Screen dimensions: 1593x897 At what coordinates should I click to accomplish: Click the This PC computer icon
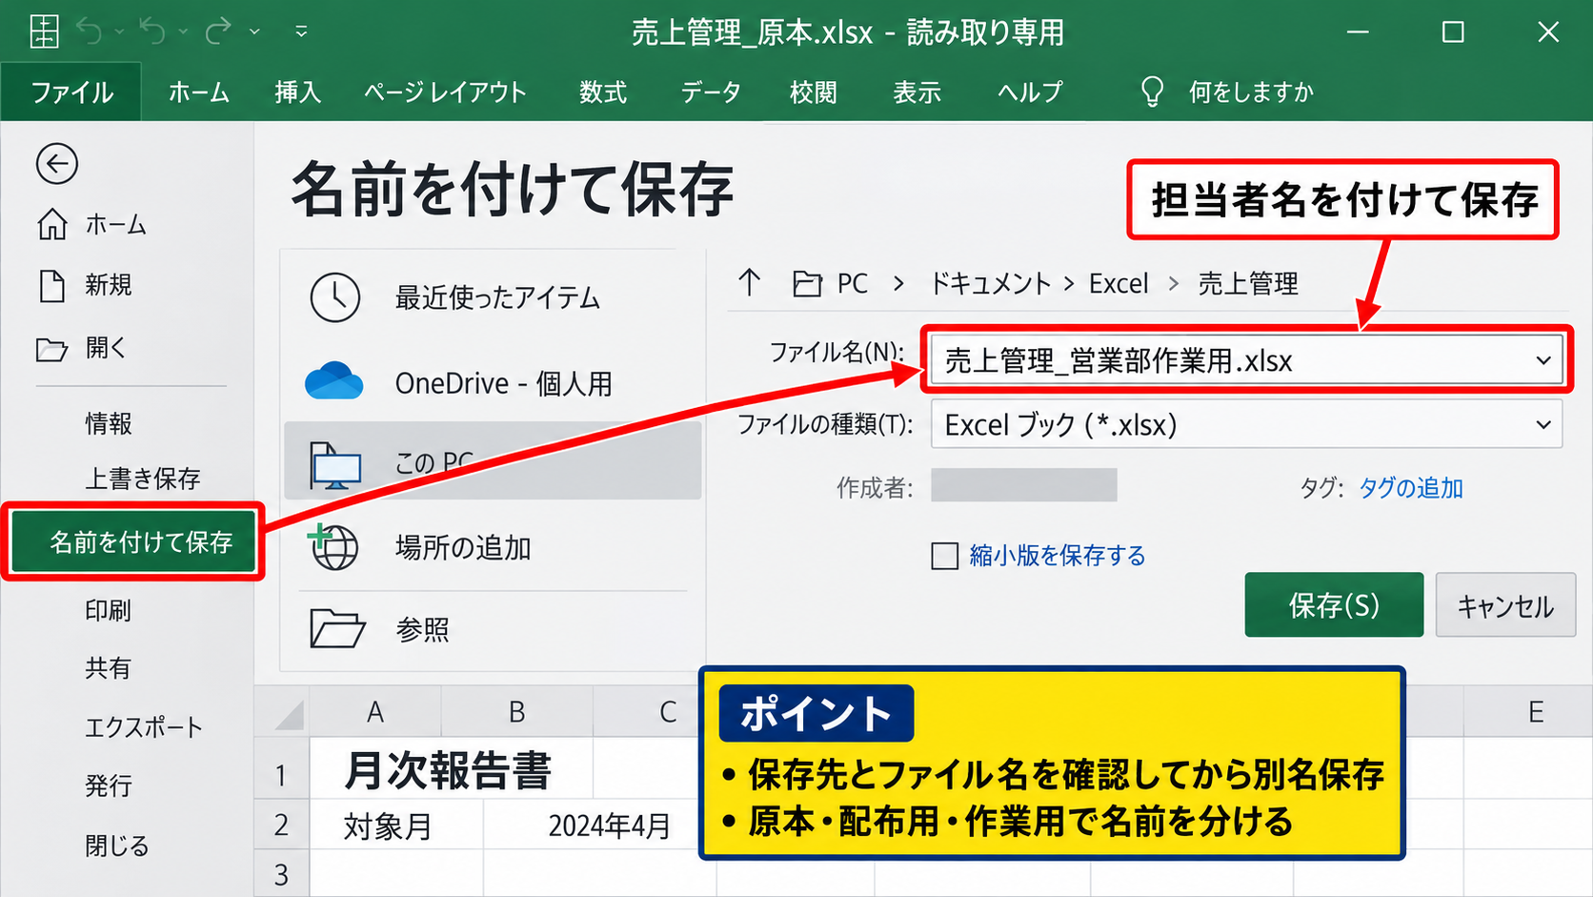335,466
